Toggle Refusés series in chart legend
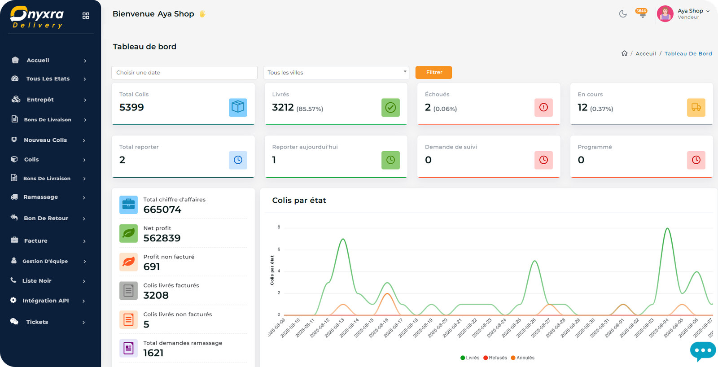Image resolution: width=718 pixels, height=367 pixels. 495,358
